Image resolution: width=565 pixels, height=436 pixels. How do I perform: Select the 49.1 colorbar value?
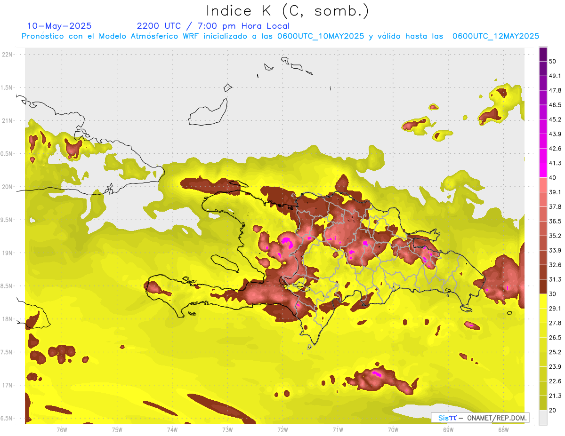click(555, 76)
